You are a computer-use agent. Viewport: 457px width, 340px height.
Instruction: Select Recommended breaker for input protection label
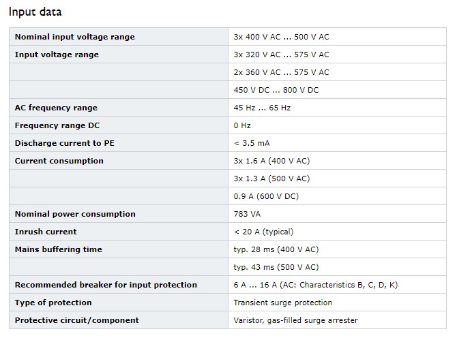click(x=106, y=285)
